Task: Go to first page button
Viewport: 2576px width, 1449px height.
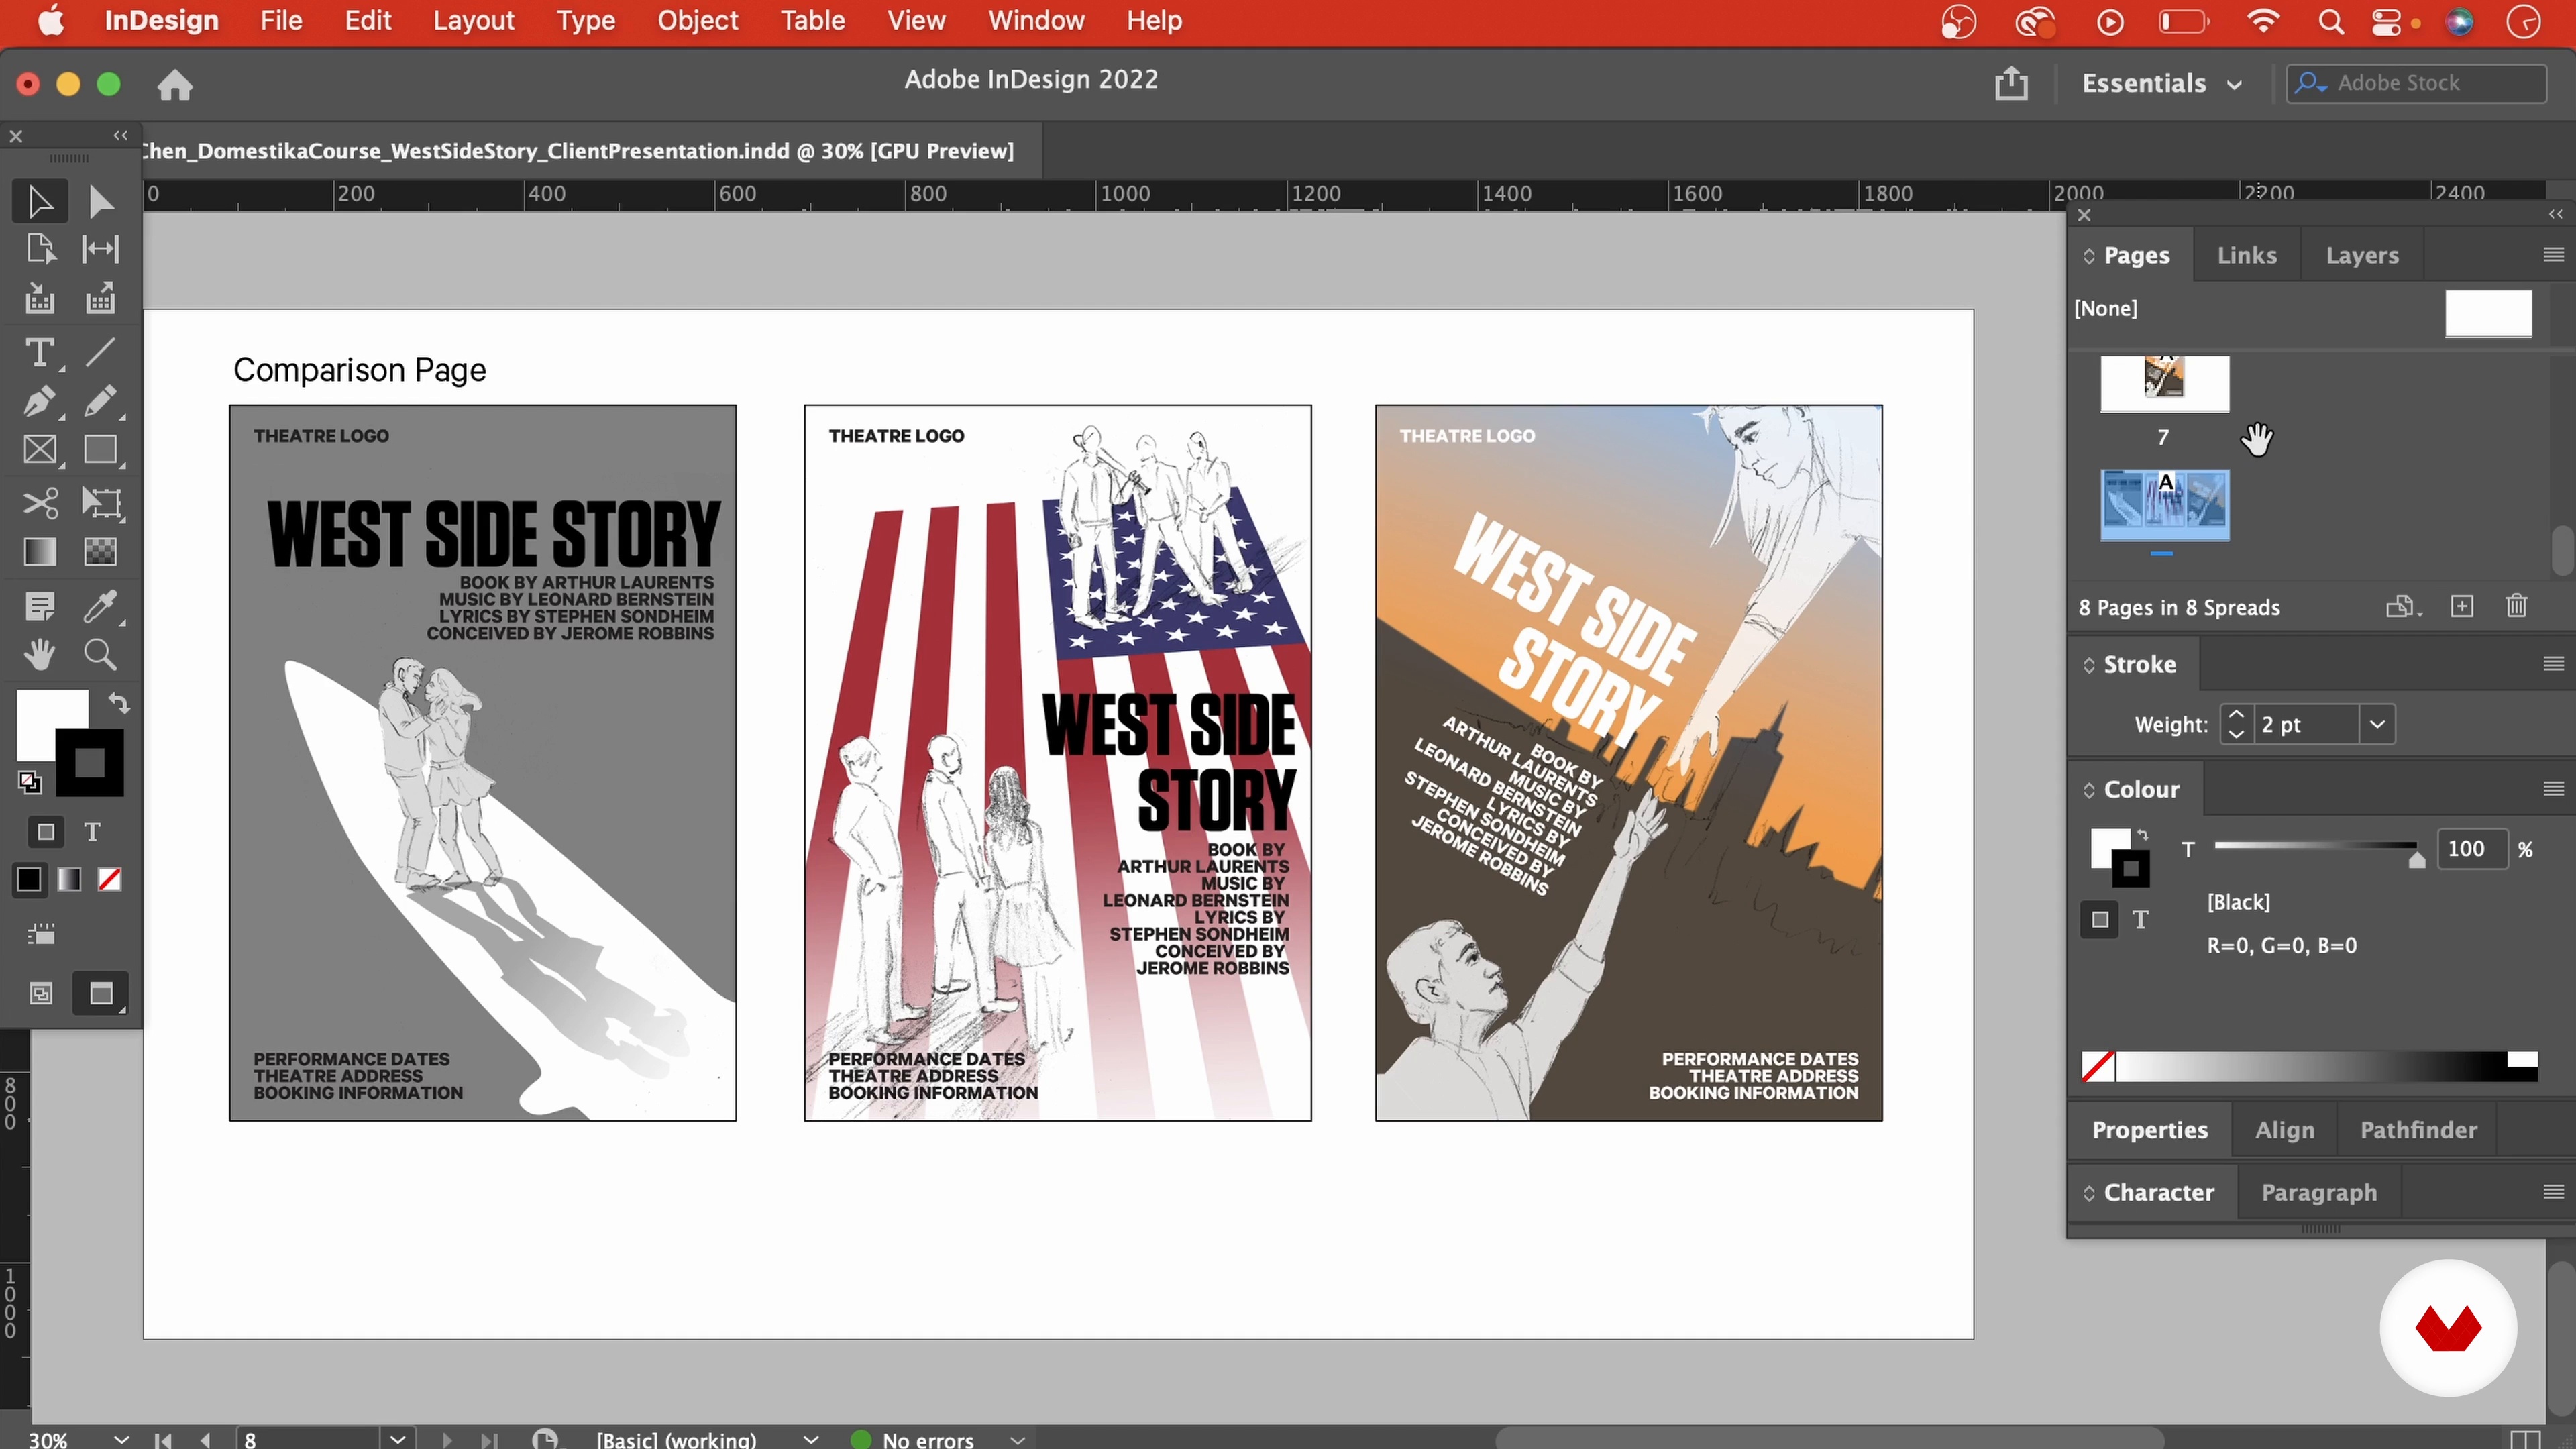Action: pyautogui.click(x=163, y=1439)
